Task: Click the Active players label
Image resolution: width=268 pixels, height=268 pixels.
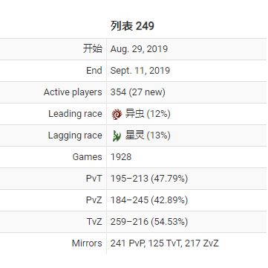Action: coord(73,92)
